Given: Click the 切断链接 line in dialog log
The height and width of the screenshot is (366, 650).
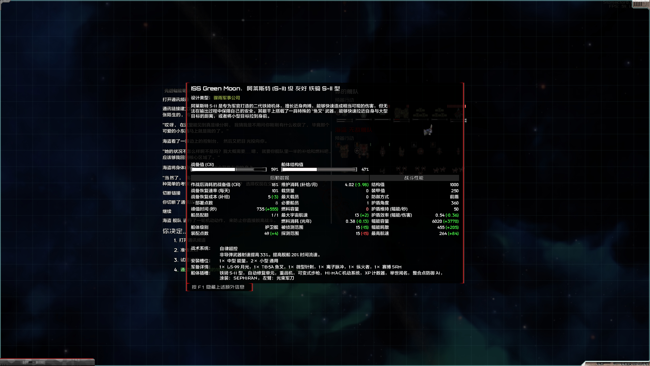Looking at the screenshot, I should 172,193.
